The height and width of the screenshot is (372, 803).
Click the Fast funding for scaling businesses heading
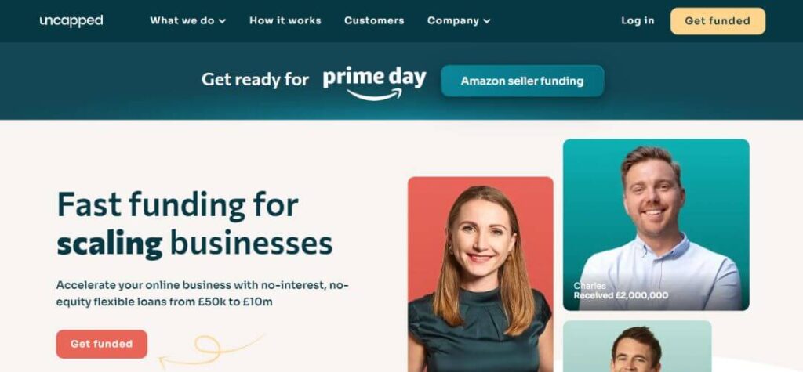point(194,224)
